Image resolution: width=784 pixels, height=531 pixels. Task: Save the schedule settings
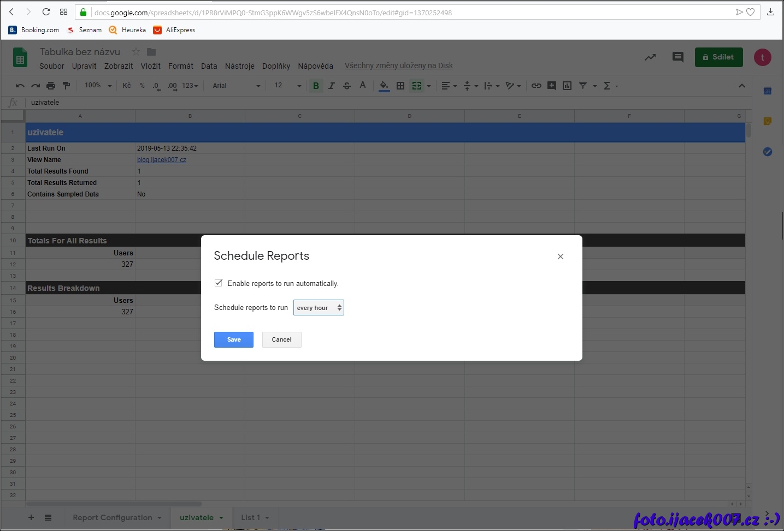(x=233, y=339)
